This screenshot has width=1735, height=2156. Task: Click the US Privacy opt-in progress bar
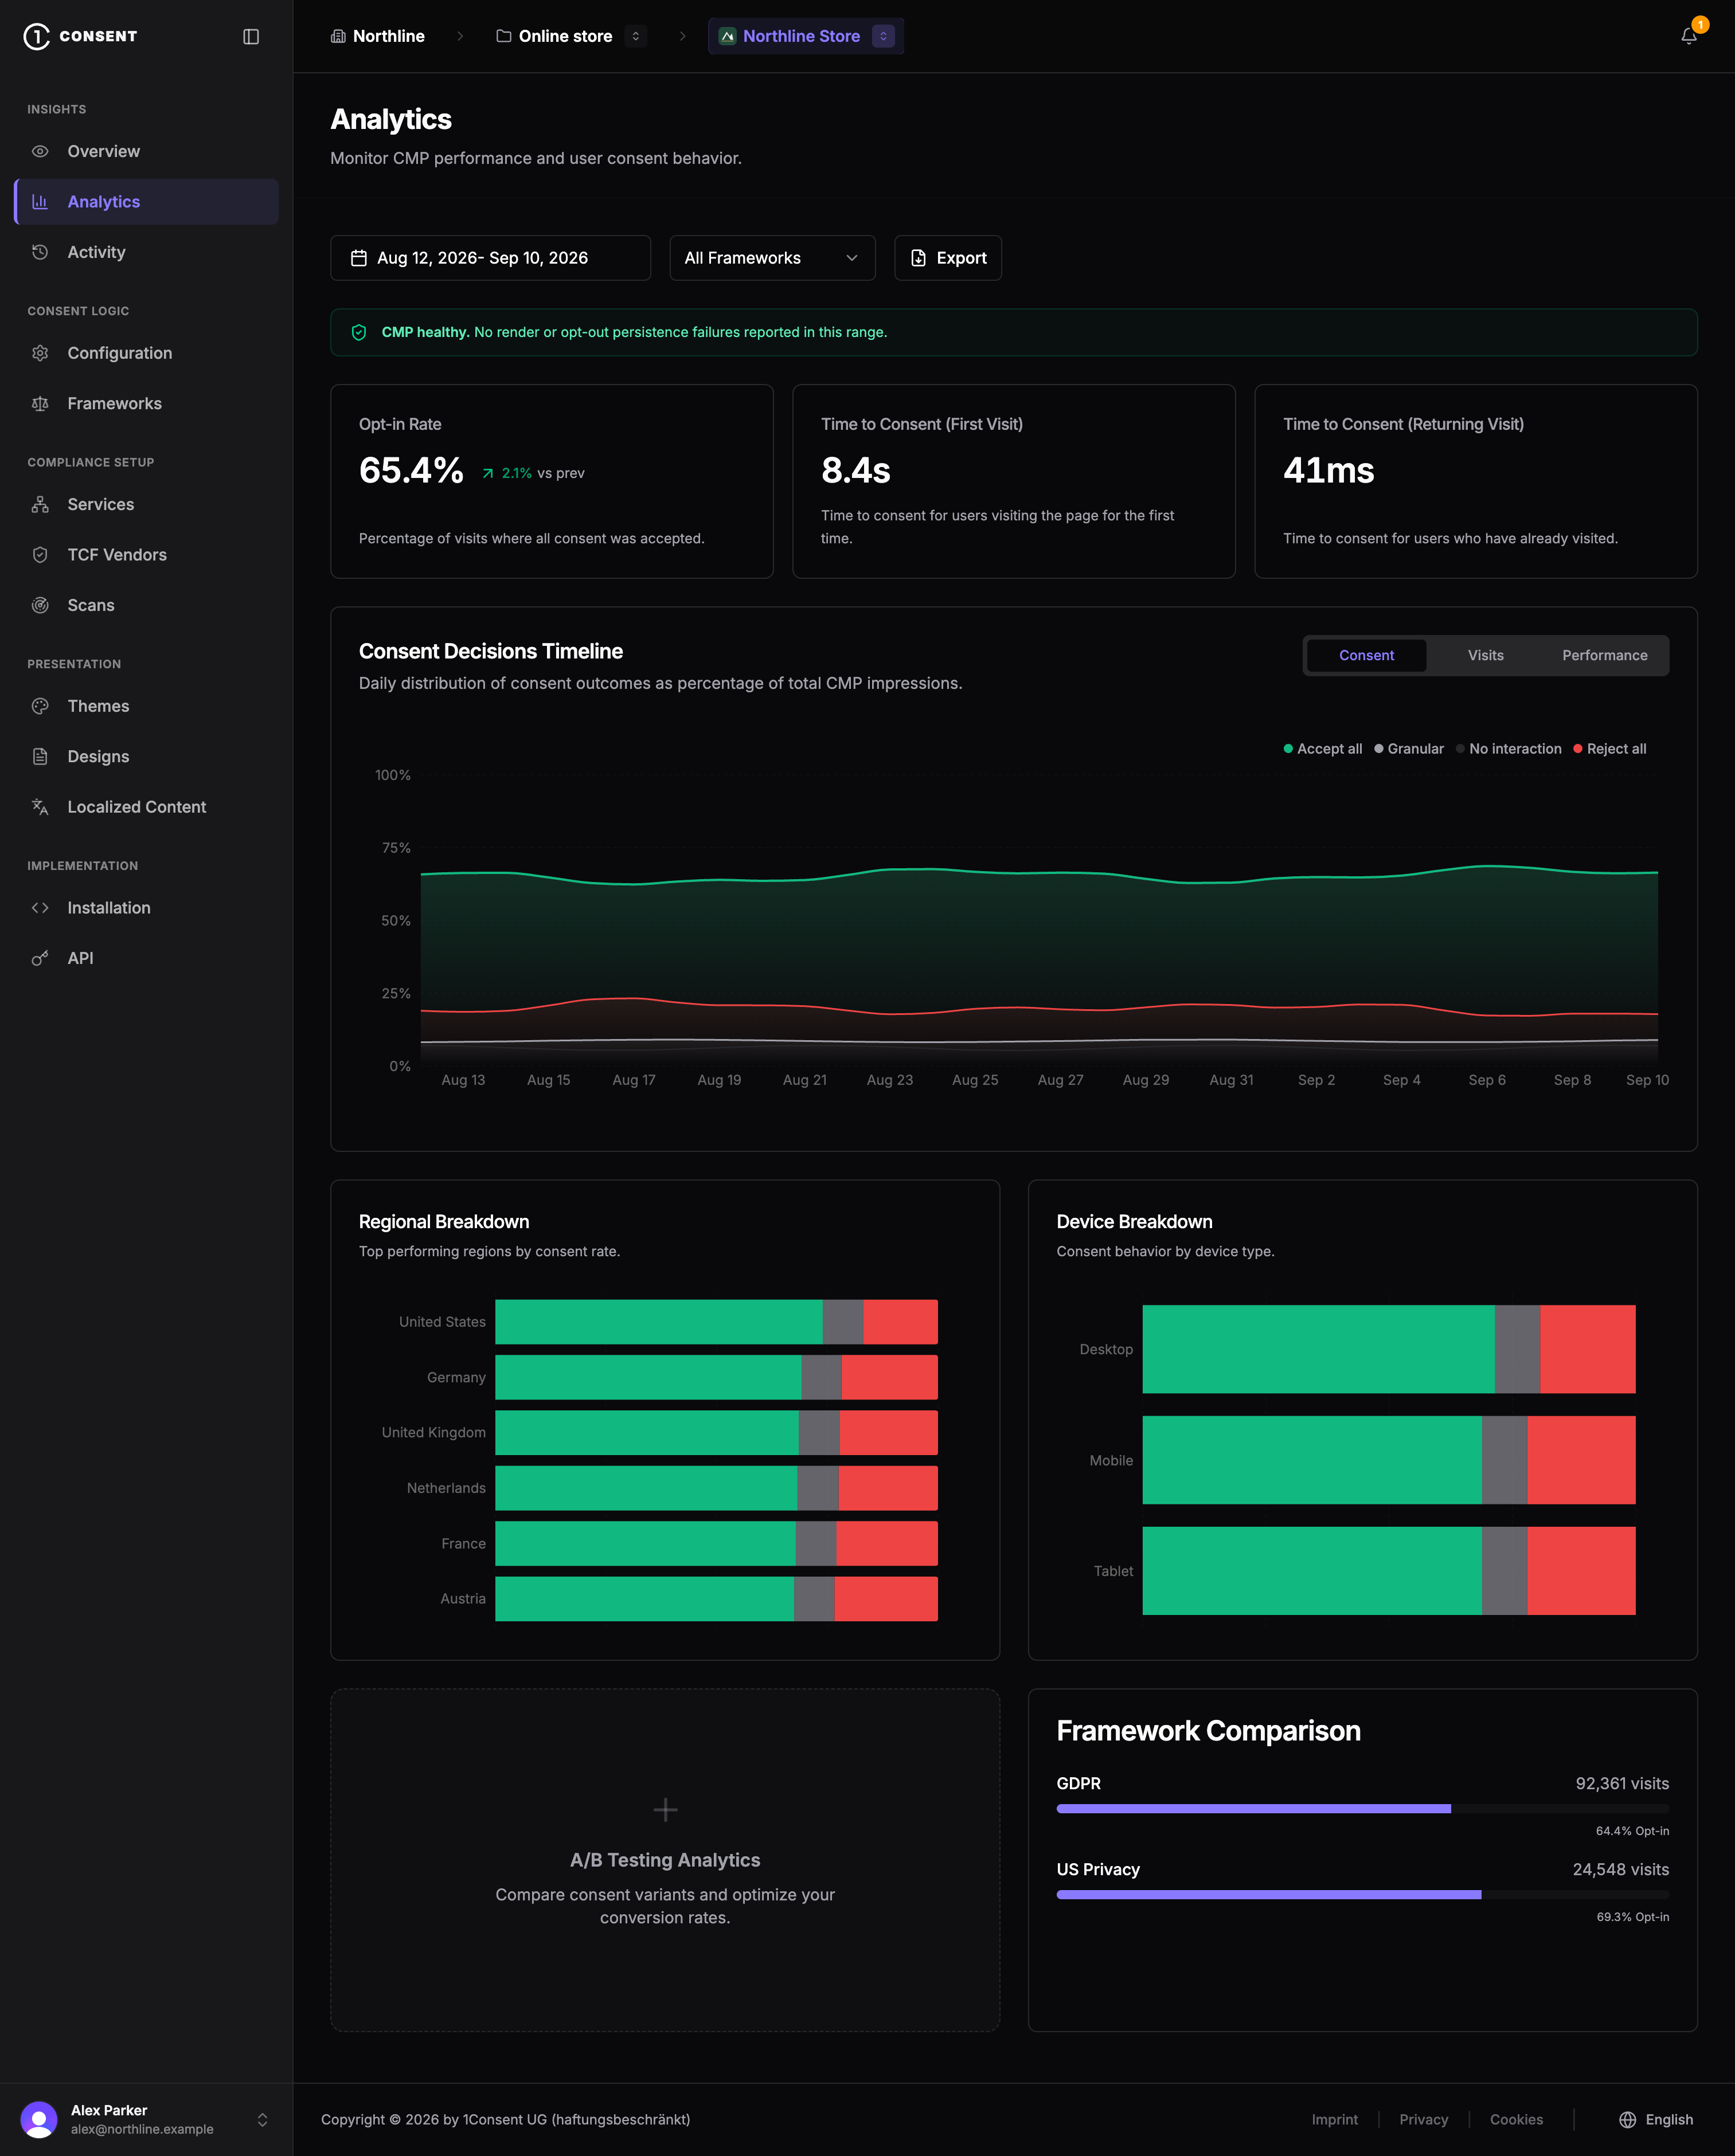pos(1362,1894)
